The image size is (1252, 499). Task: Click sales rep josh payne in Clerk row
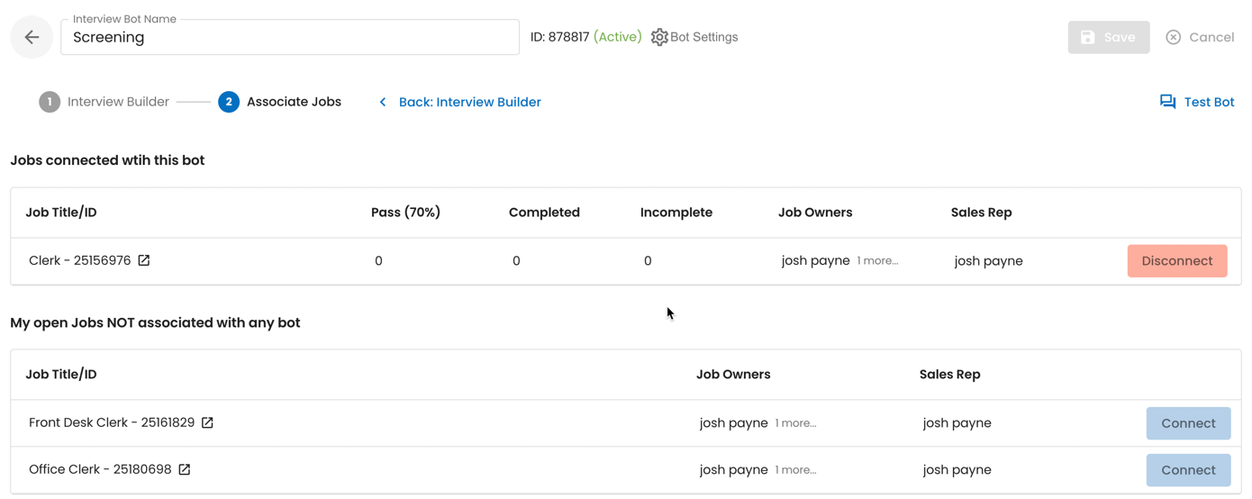[x=988, y=260]
